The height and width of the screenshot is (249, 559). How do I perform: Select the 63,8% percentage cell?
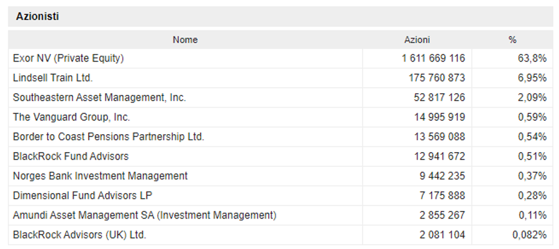coord(532,58)
